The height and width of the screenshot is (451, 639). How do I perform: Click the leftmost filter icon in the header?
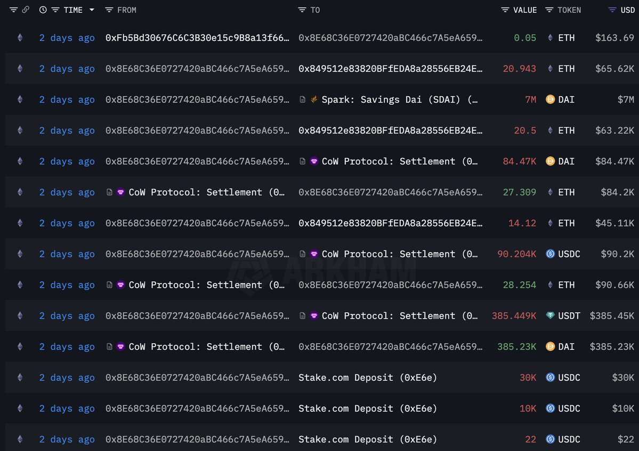click(13, 10)
